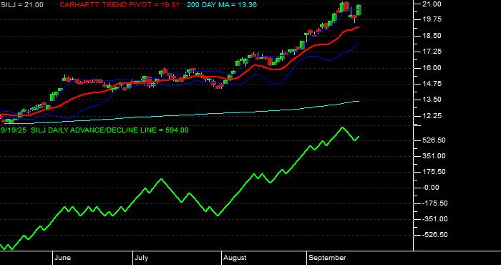Viewport: 501px width, 265px height.
Task: Click the 14.75 price axis value
Action: 432,84
